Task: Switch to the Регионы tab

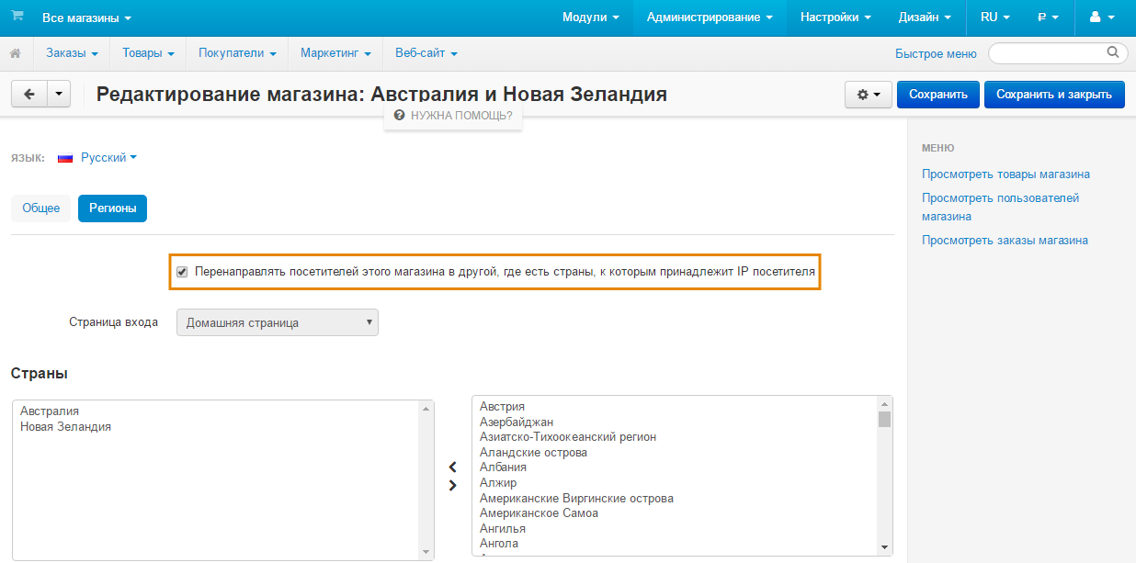Action: coord(112,208)
